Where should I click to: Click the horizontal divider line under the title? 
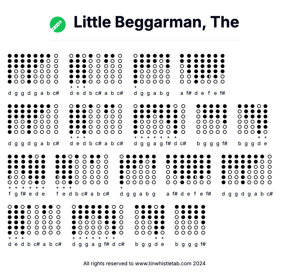[x=144, y=40]
